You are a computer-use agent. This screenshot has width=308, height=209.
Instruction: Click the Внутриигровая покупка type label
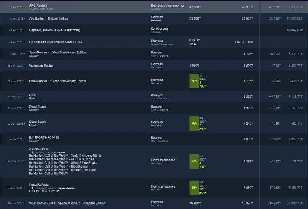(168, 5)
